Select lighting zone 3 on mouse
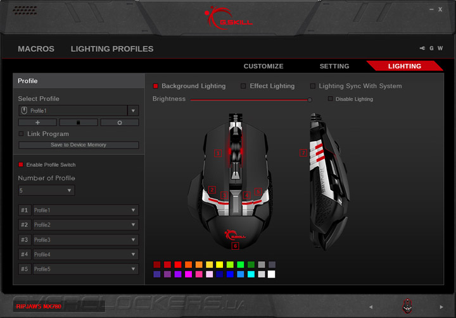This screenshot has width=456, height=318. 224,195
